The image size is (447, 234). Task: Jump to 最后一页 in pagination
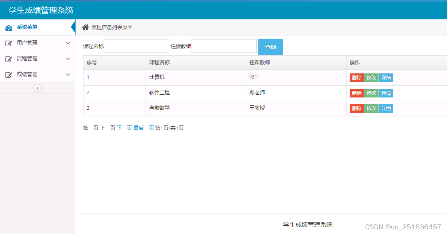click(x=144, y=128)
